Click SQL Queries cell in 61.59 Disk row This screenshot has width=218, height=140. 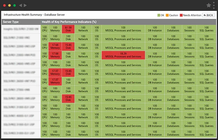pyautogui.click(x=206, y=29)
